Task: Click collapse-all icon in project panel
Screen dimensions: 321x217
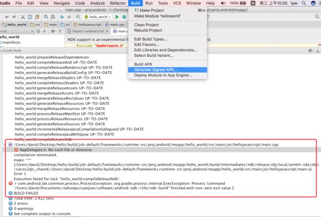Action: pos(44,31)
